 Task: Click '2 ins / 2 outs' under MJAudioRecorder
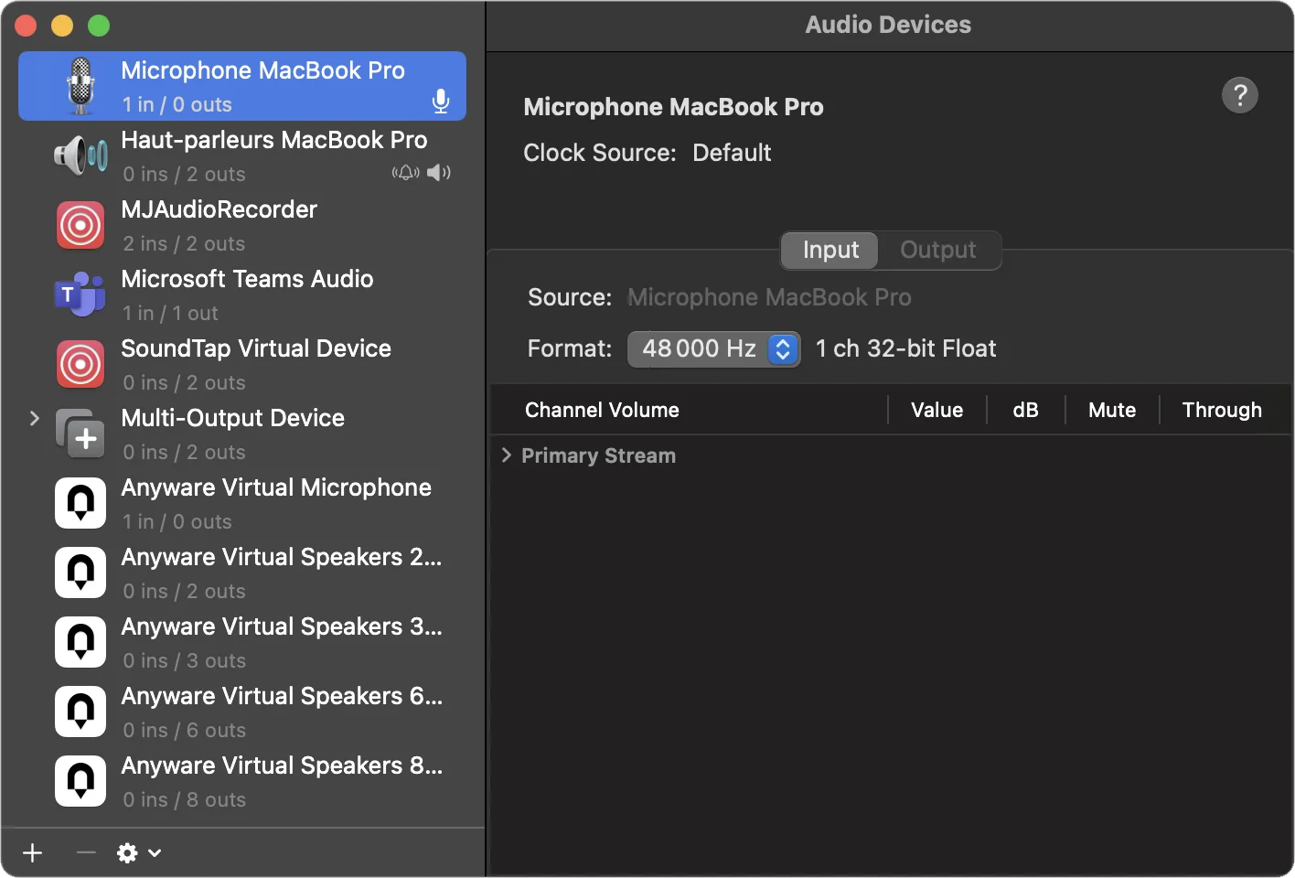coord(184,244)
